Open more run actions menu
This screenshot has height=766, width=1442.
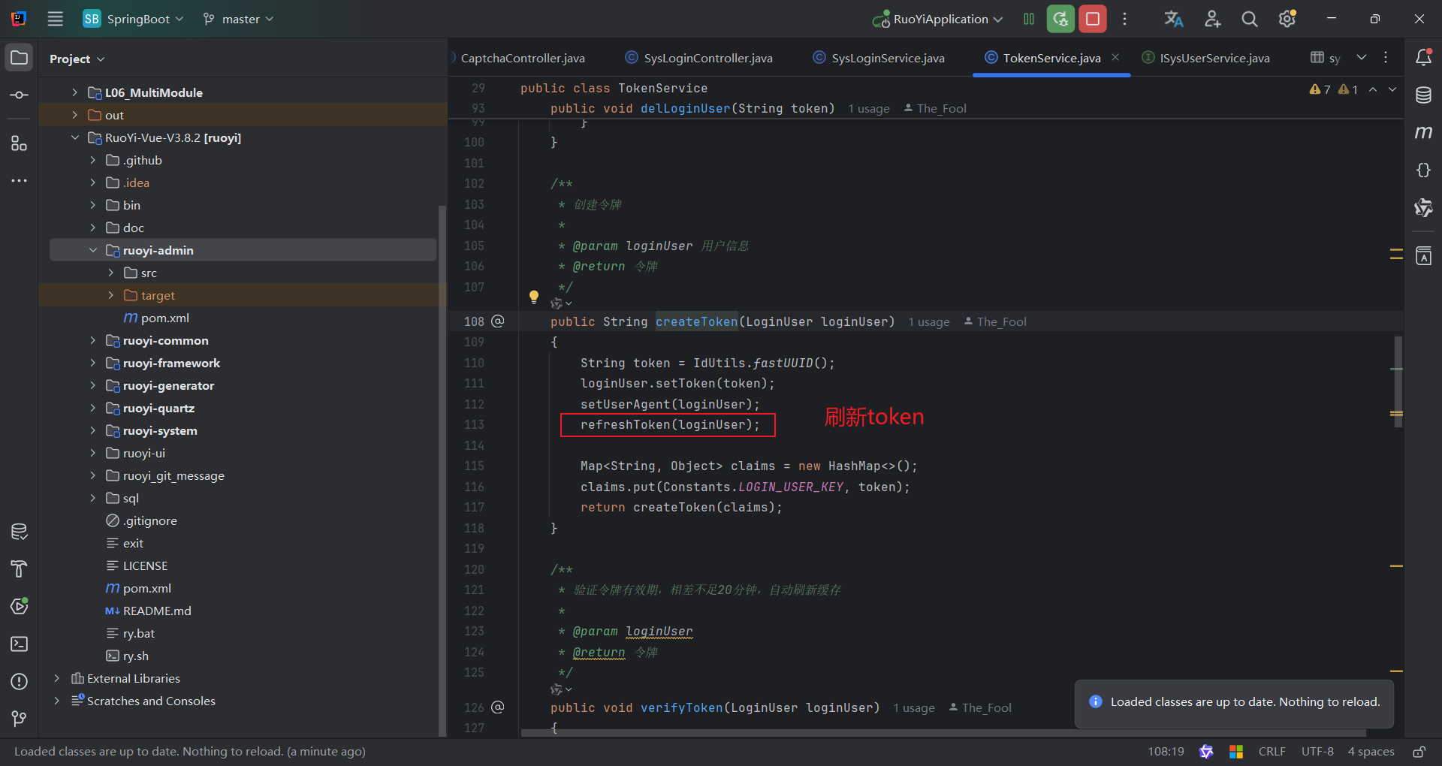click(x=1124, y=19)
